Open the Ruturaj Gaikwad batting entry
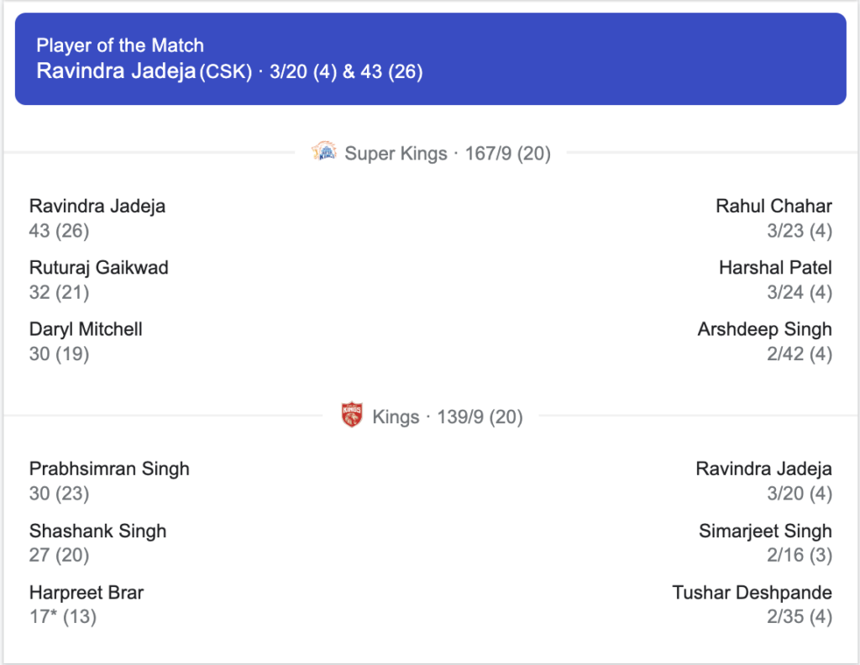This screenshot has height=665, width=860. click(x=99, y=280)
